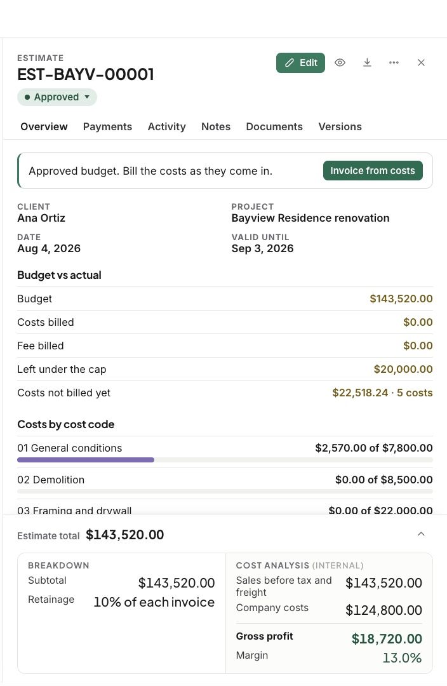Viewport: 447px width, 686px height.
Task: Click the Invoice from costs button
Action: pos(373,171)
